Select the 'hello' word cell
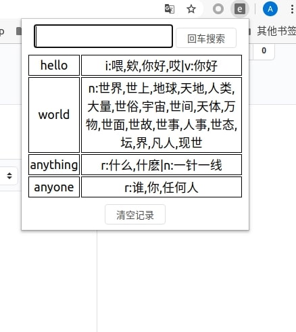Viewport: 296px width, 332px height. click(54, 65)
